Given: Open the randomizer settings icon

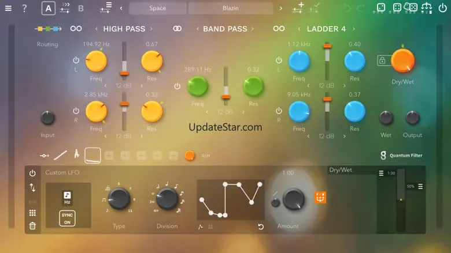Looking at the screenshot, I should pyautogui.click(x=427, y=7).
